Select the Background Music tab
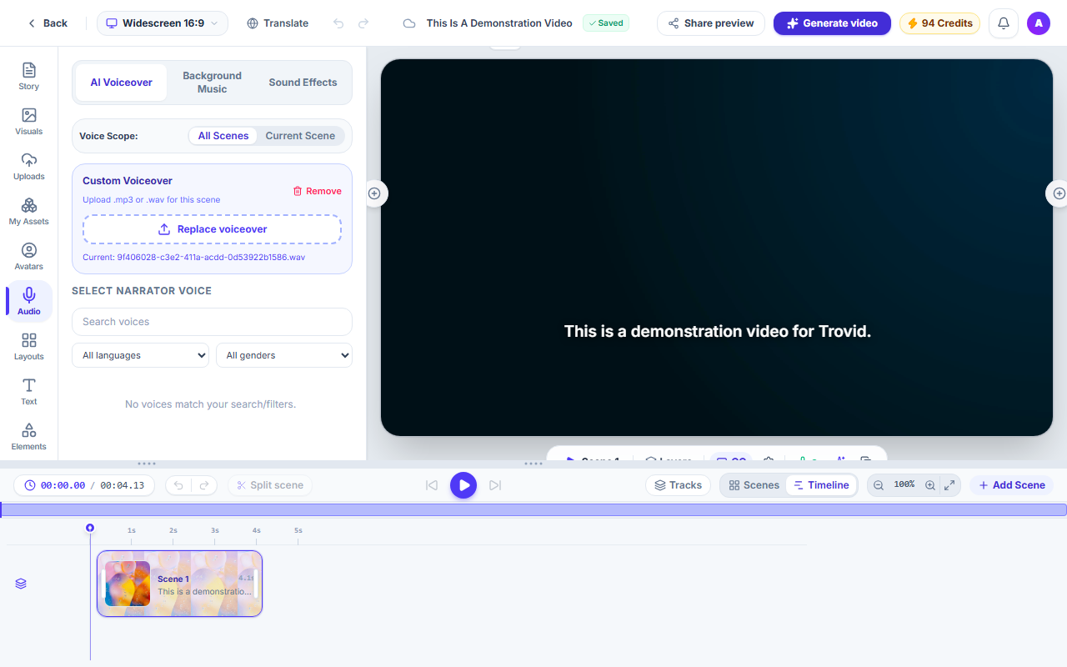The image size is (1067, 667). (213, 83)
